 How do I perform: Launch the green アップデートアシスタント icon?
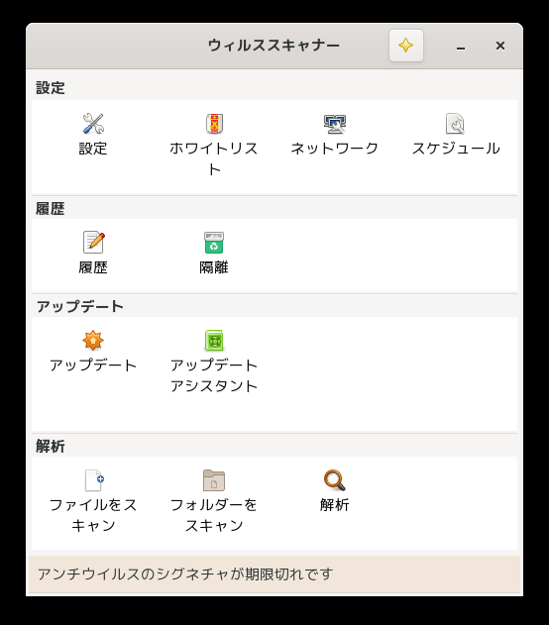(x=214, y=341)
